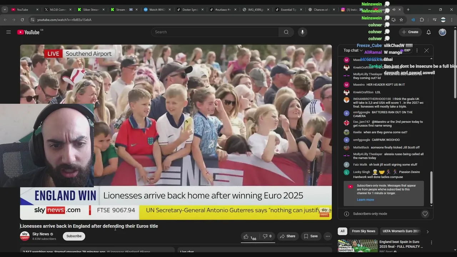Save the video to a playlist

(x=311, y=236)
